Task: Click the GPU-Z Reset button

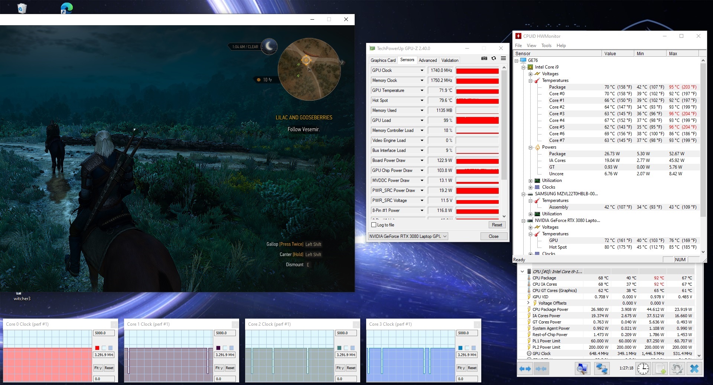Action: [497, 225]
